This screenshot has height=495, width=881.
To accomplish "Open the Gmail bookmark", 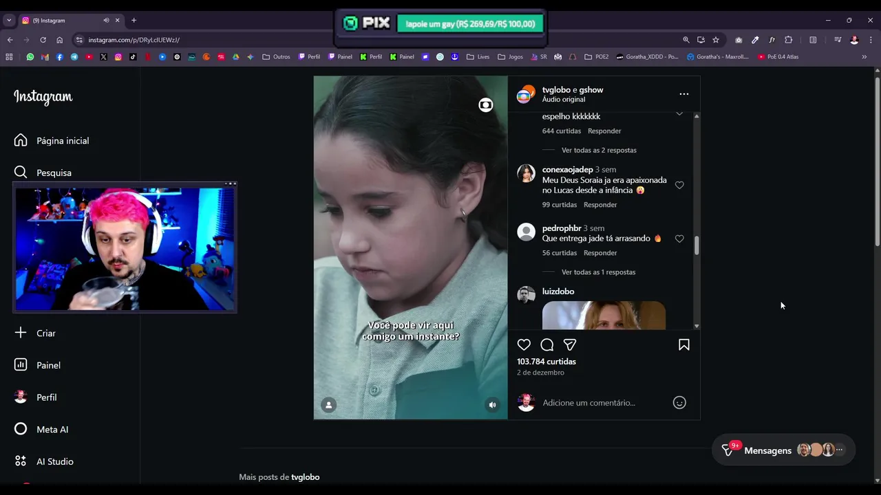I will point(45,57).
